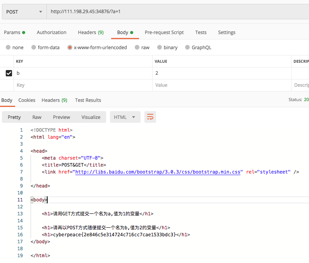Click the KEY column header
The image size is (309, 263).
point(19,61)
